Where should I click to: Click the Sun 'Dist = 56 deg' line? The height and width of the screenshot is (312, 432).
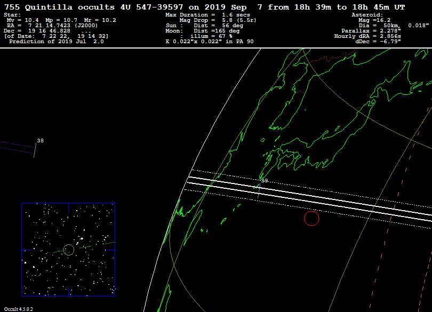[x=204, y=26]
